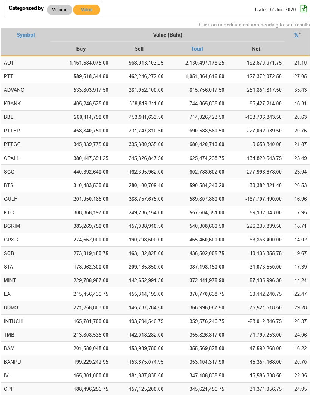
Task: Click the CPALL row
Action: pos(12,158)
